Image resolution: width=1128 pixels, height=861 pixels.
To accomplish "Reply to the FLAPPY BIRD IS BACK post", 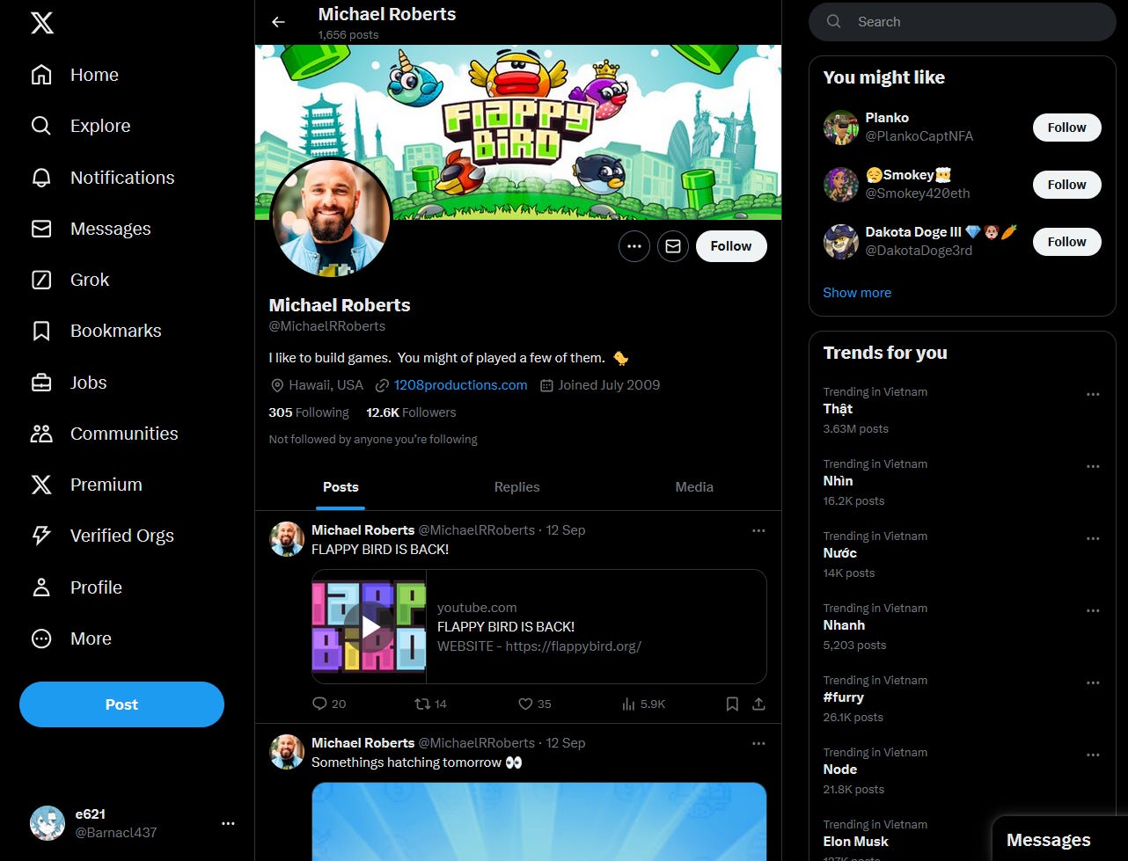I will click(x=329, y=704).
